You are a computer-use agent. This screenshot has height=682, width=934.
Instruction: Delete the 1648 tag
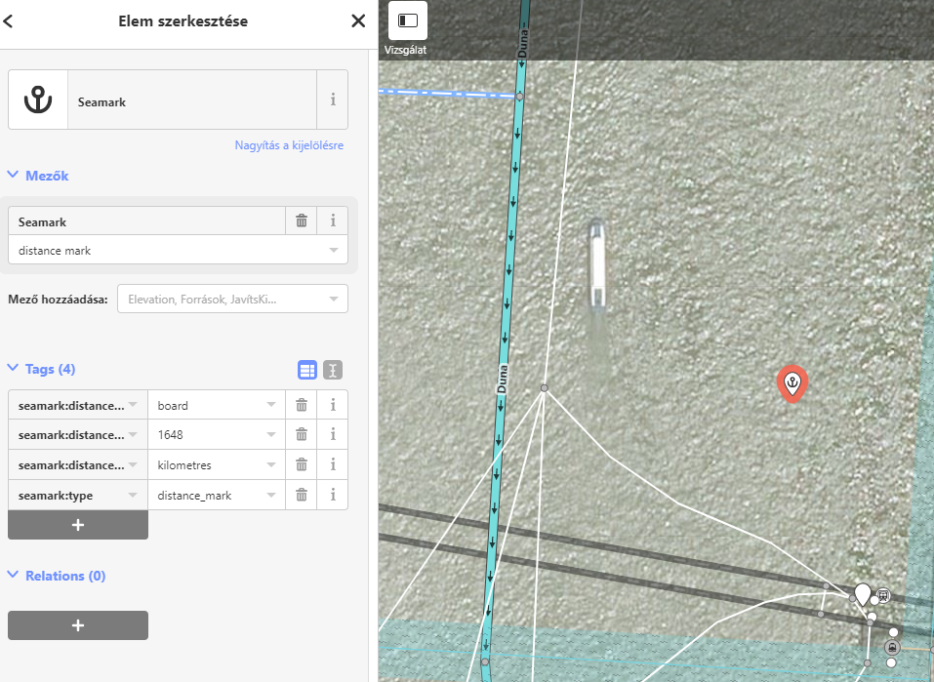click(302, 435)
